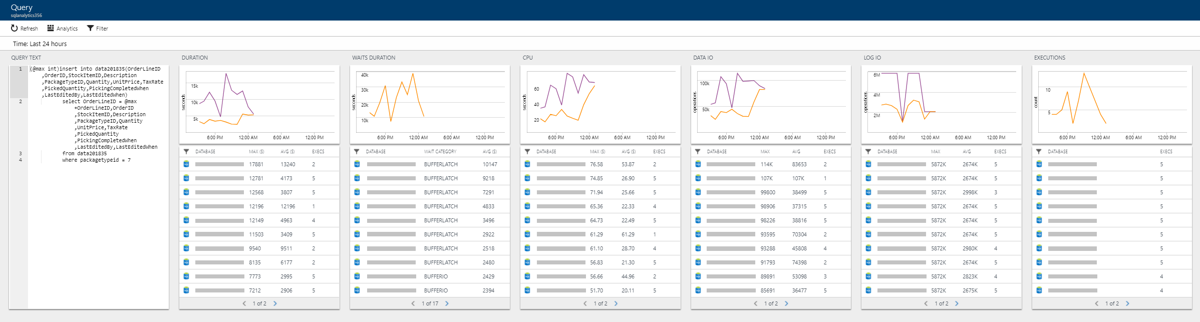Click the Filter funnel in toolbar

click(x=91, y=29)
